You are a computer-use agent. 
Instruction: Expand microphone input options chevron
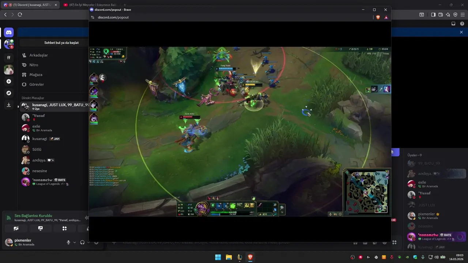point(75,242)
